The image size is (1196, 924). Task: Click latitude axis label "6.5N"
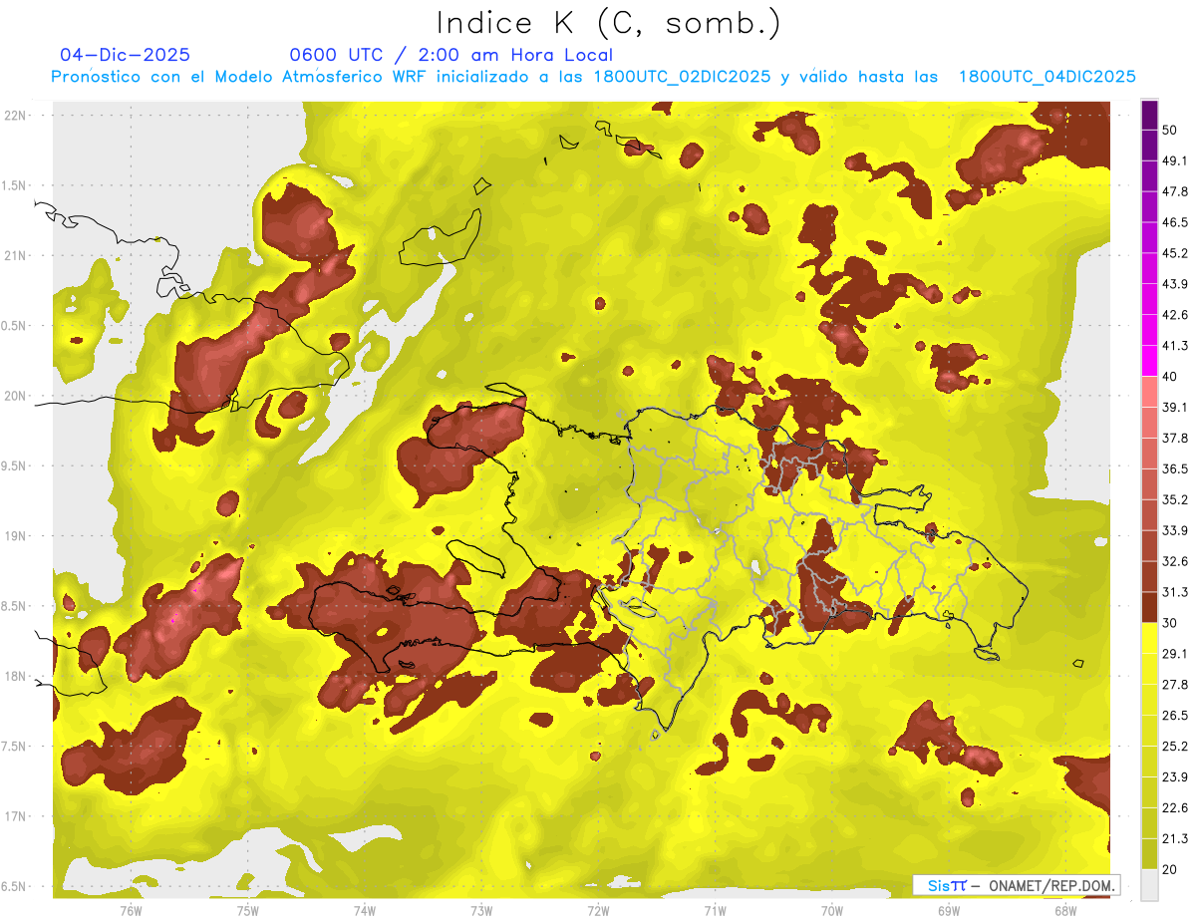pyautogui.click(x=13, y=886)
